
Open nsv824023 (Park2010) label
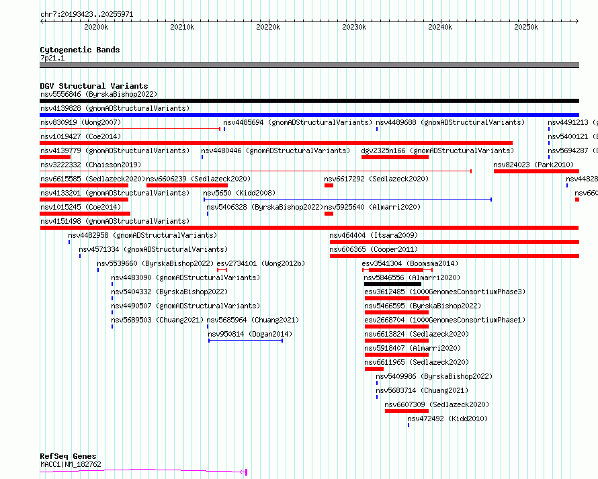point(533,165)
